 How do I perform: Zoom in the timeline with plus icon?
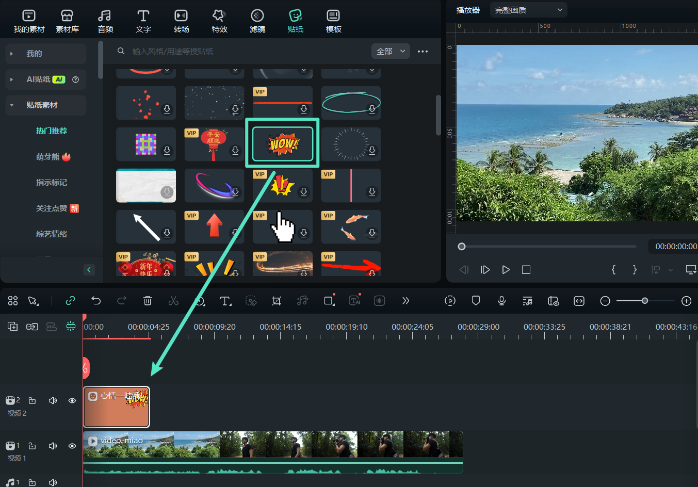(686, 301)
